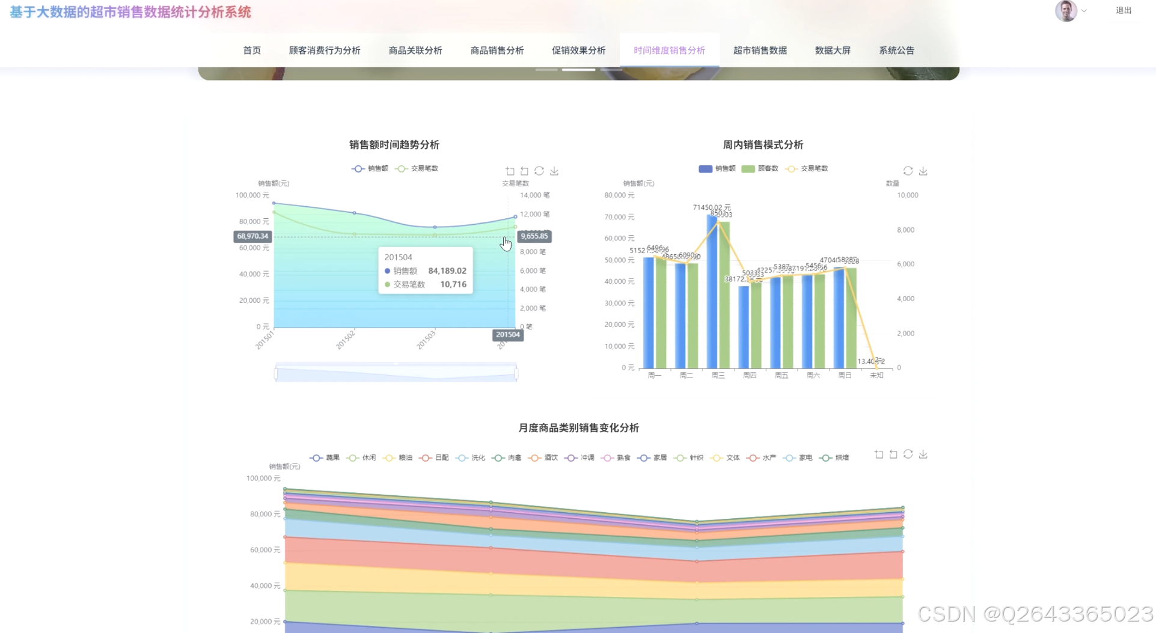
Task: Download 销售额时间趋势分析 chart as image
Action: click(554, 171)
